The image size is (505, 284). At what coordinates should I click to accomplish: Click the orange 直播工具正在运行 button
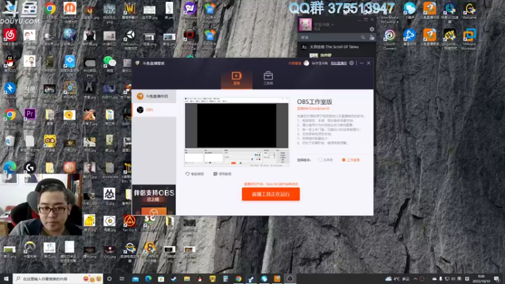(x=271, y=194)
